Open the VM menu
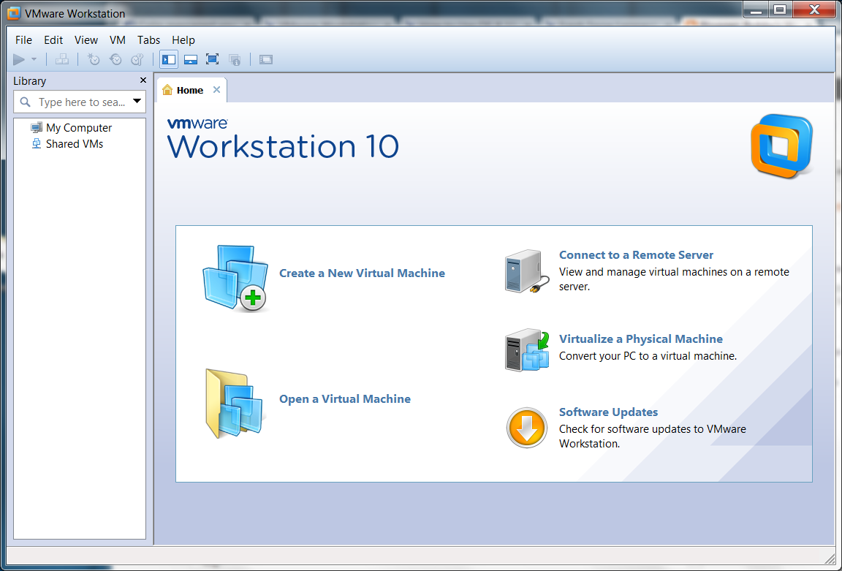Screen dimensions: 842x571 [117, 40]
